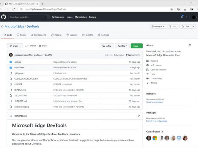
Task: Click the Microsoft logo contributor avatar
Action: tap(155, 138)
